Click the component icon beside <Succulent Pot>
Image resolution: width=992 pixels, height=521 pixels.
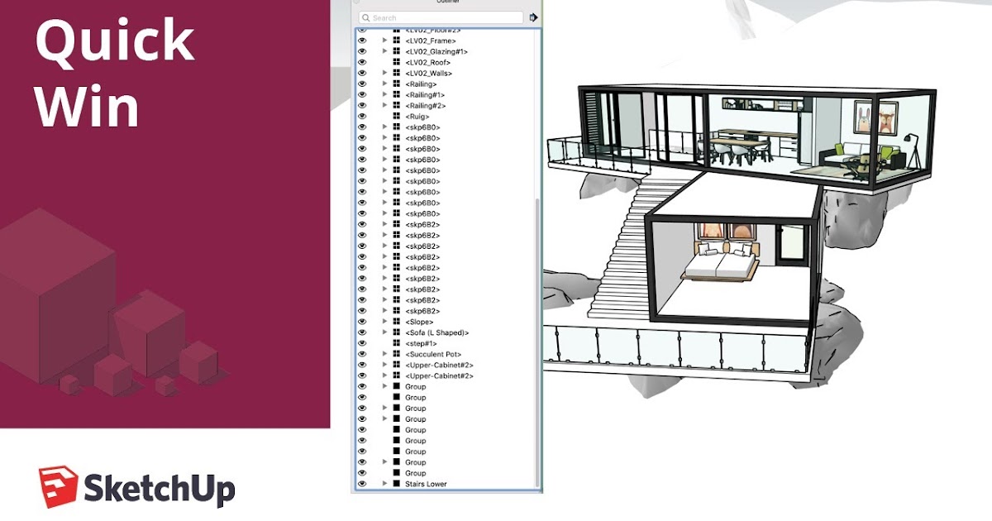coord(398,353)
